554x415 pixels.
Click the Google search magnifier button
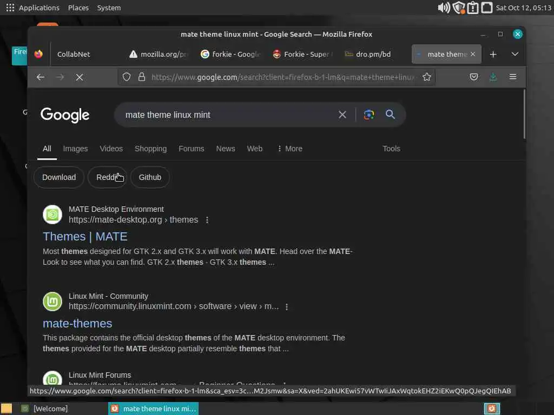point(391,115)
